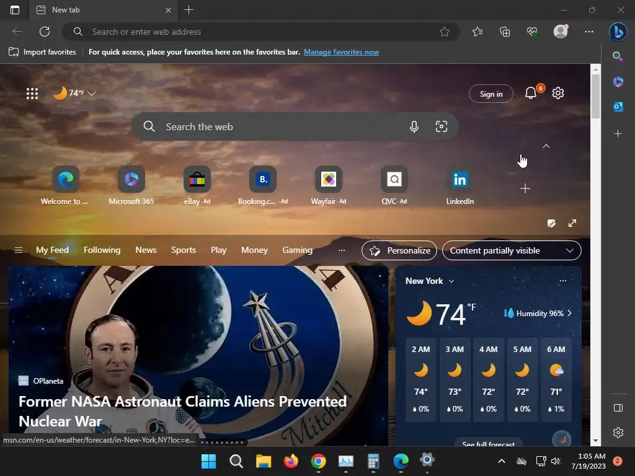Image resolution: width=635 pixels, height=476 pixels.
Task: Switch to the Gaming tab
Action: tap(297, 250)
